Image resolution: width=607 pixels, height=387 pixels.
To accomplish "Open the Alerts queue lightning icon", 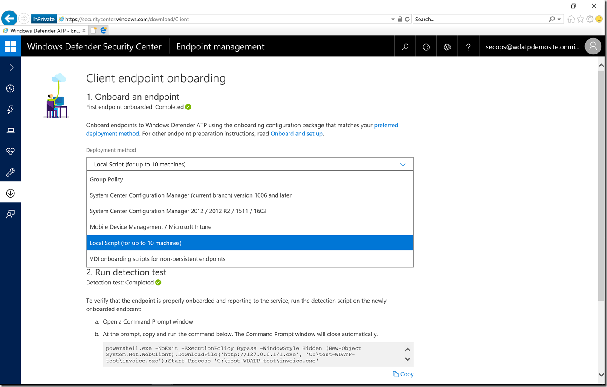I will [10, 109].
